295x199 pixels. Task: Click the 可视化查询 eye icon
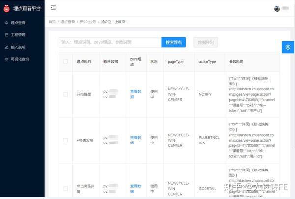click(6, 59)
